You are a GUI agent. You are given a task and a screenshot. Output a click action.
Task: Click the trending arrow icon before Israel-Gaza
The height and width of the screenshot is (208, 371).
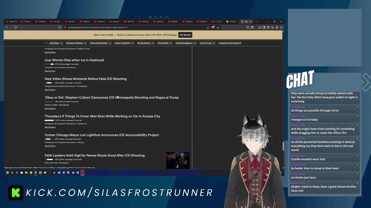pos(46,43)
